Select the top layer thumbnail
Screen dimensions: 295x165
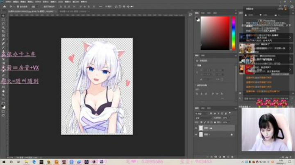pyautogui.click(x=201, y=128)
